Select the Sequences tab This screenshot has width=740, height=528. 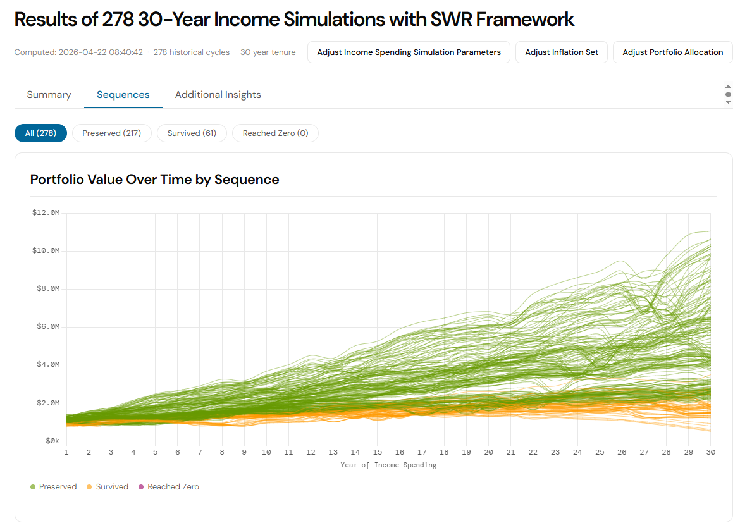click(x=123, y=95)
